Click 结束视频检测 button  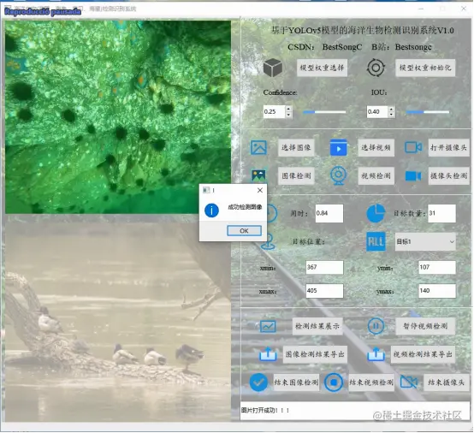point(371,383)
